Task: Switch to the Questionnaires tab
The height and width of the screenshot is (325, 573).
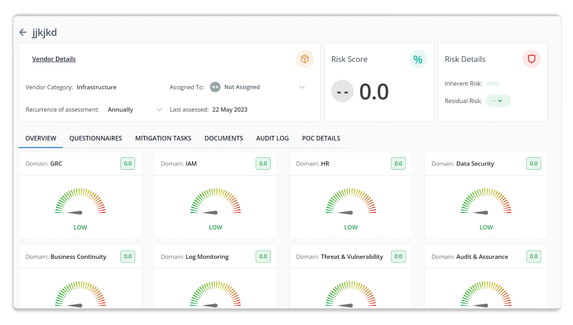Action: (95, 138)
